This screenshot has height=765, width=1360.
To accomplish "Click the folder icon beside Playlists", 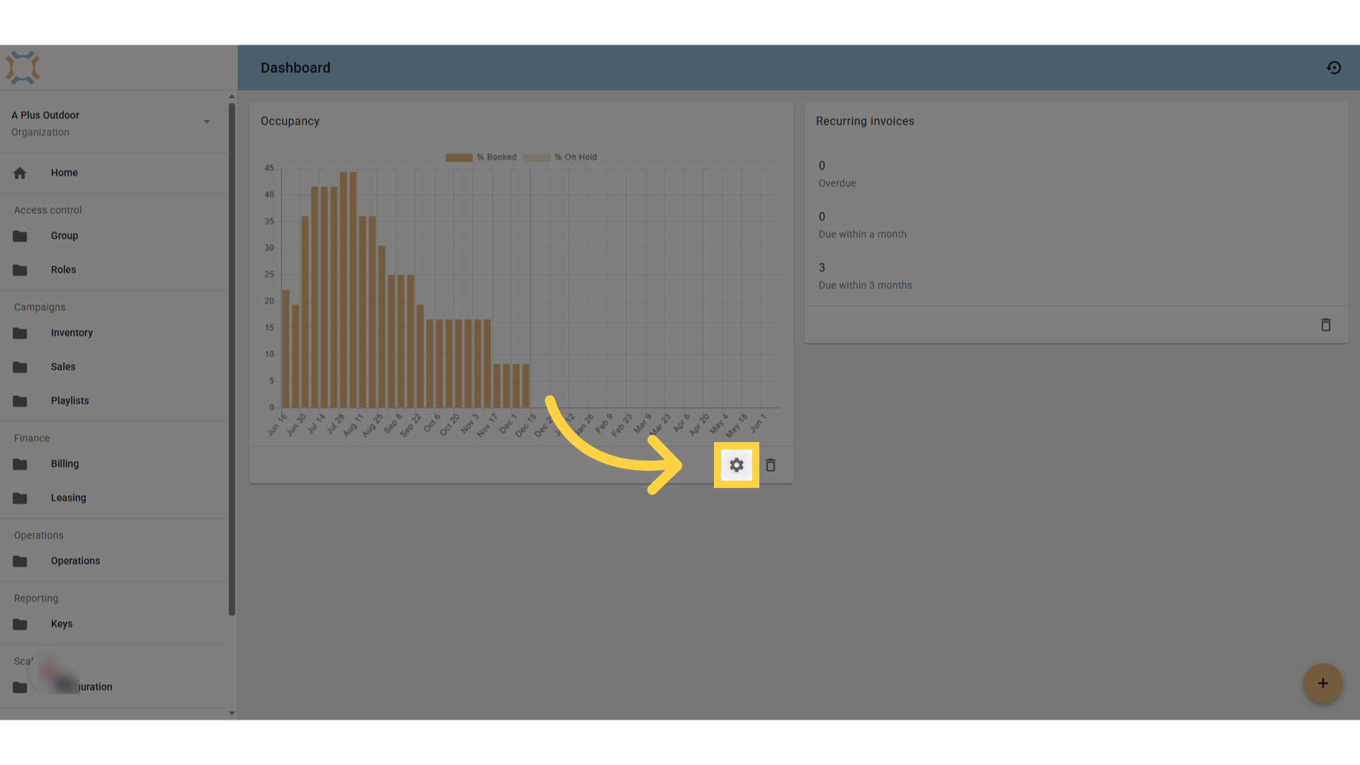I will (20, 401).
